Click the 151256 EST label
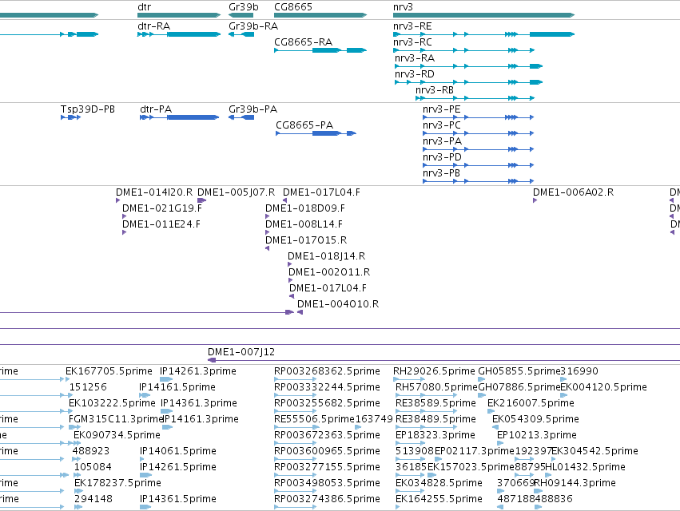Image resolution: width=680 pixels, height=511 pixels. (88, 387)
